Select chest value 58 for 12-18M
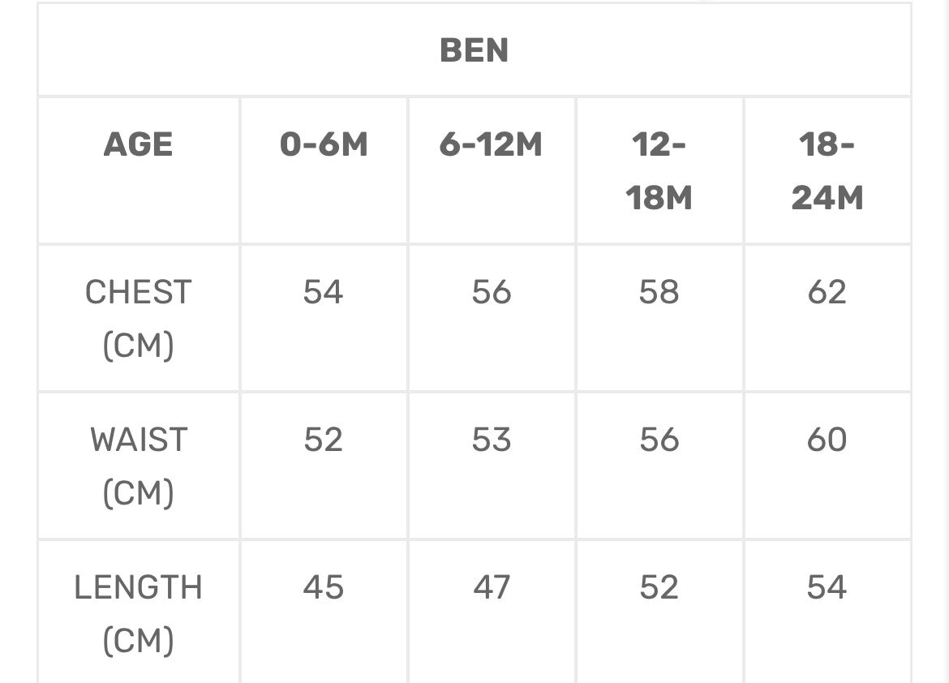The image size is (949, 683). [659, 292]
